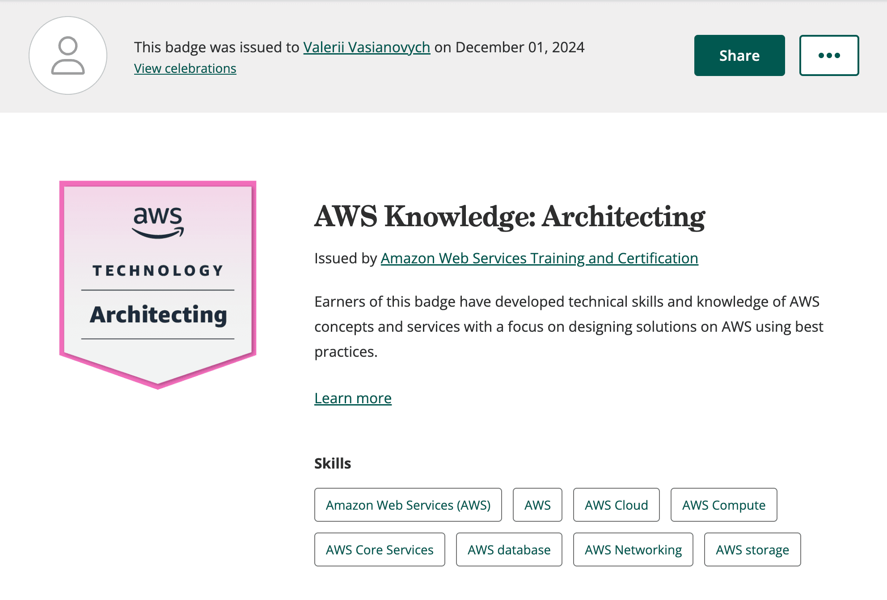Image resolution: width=887 pixels, height=600 pixels.
Task: Open the three-dots more options button
Action: point(829,55)
